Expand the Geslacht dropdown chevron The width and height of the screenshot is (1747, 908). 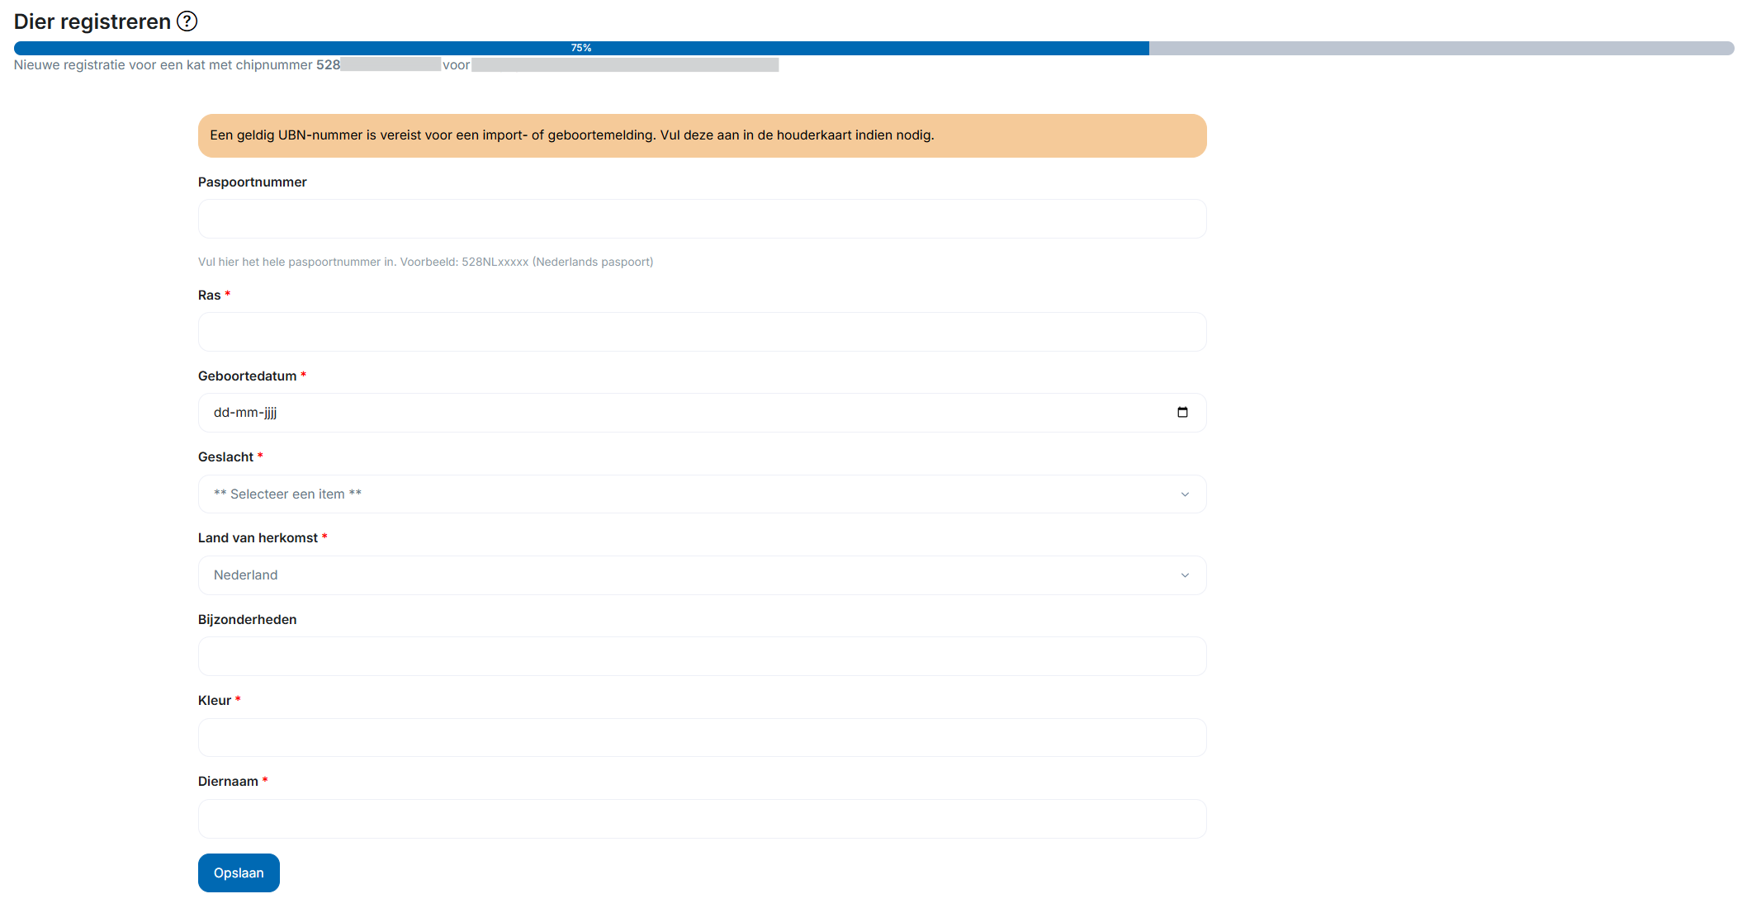tap(1185, 494)
